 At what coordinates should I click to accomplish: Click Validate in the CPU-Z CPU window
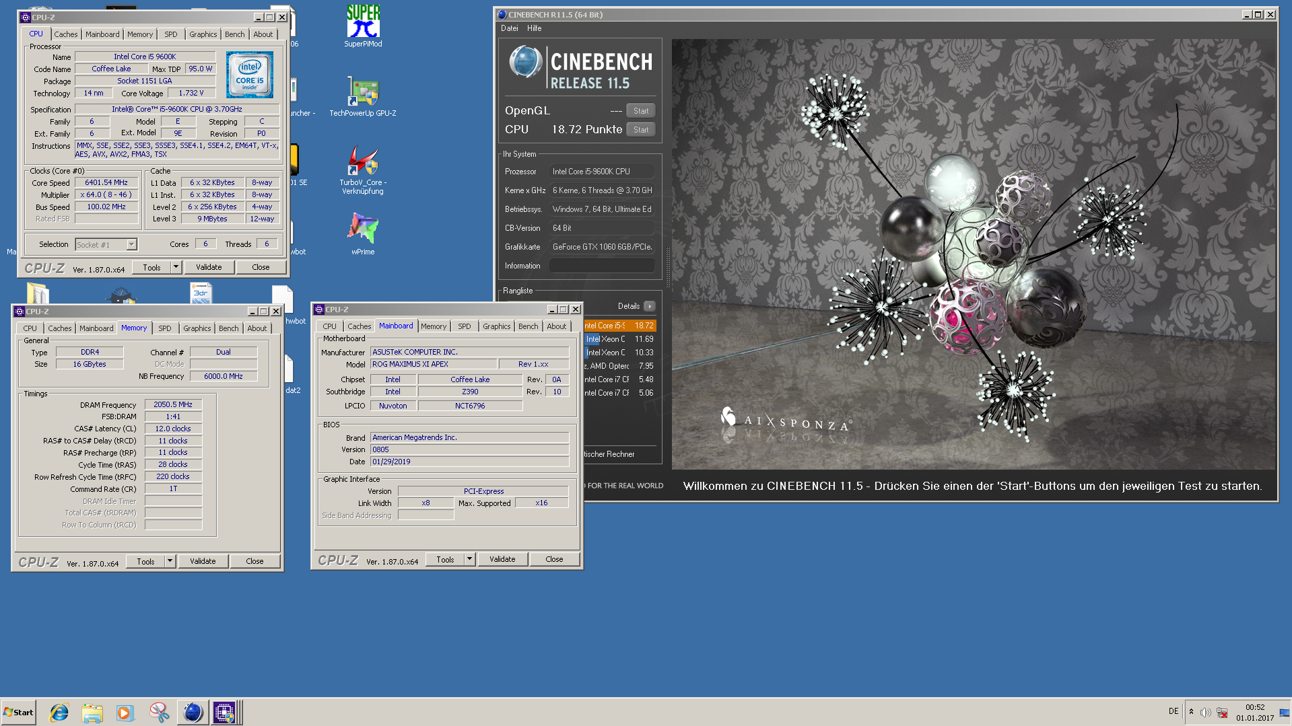click(209, 267)
